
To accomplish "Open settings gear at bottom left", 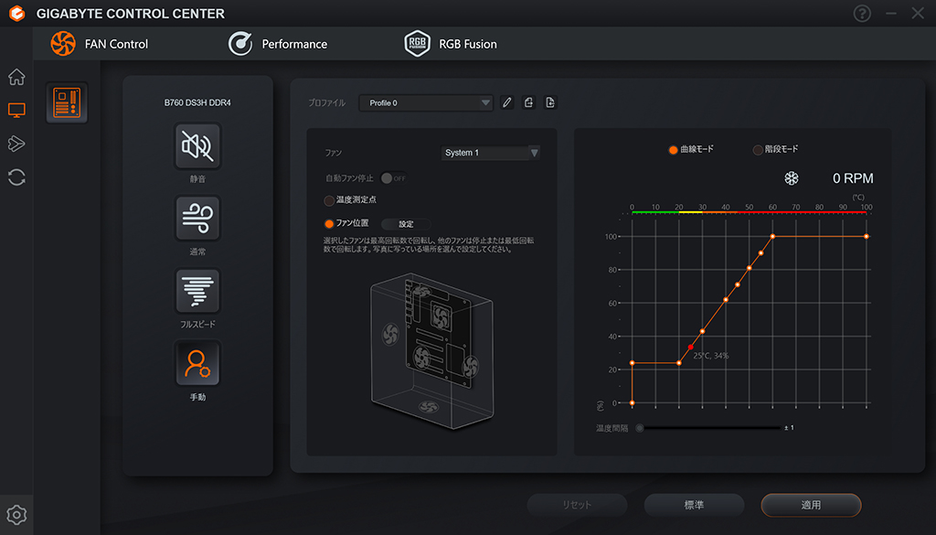I will [x=16, y=515].
